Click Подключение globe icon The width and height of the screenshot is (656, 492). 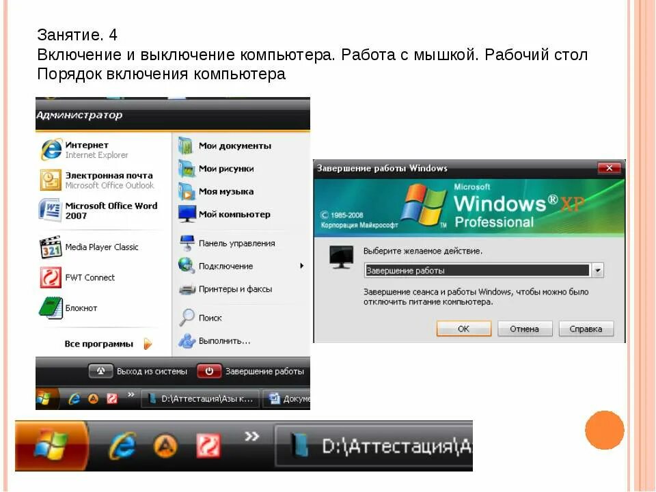pos(186,266)
